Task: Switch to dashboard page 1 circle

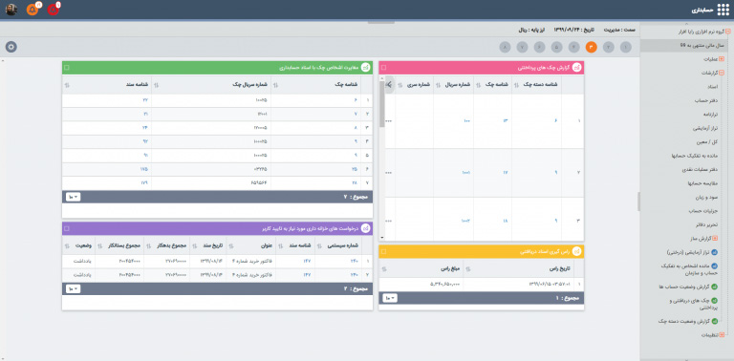Action: pyautogui.click(x=625, y=47)
